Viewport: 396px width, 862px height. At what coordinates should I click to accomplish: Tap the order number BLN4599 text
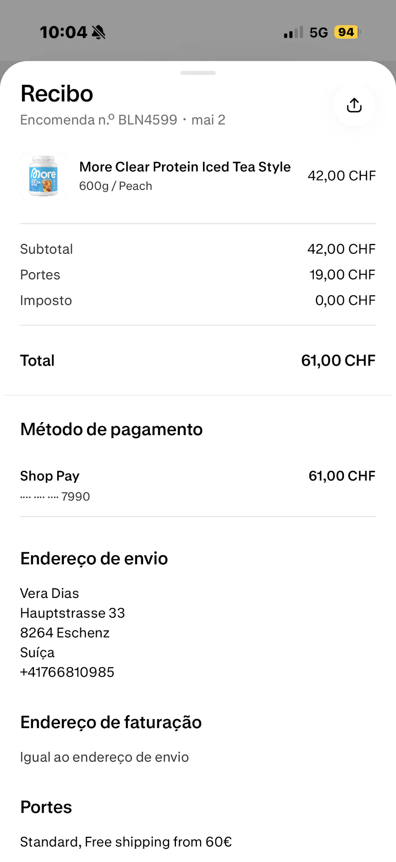[x=148, y=120]
